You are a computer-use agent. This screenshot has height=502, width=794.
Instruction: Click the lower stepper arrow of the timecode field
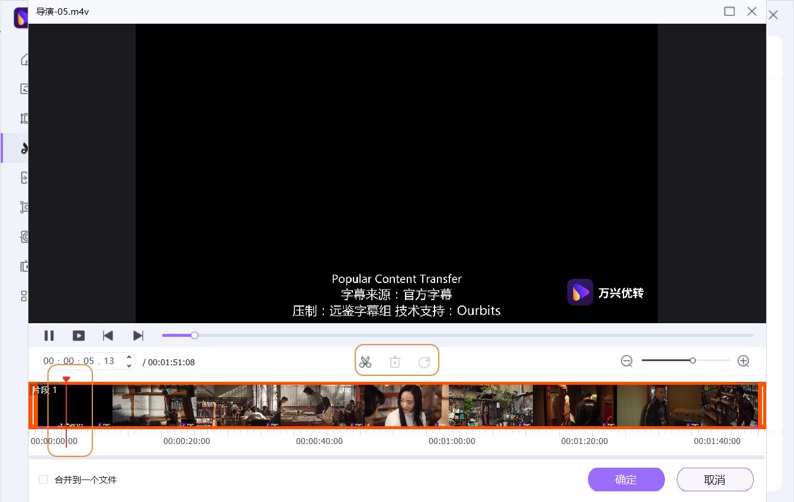click(x=128, y=365)
